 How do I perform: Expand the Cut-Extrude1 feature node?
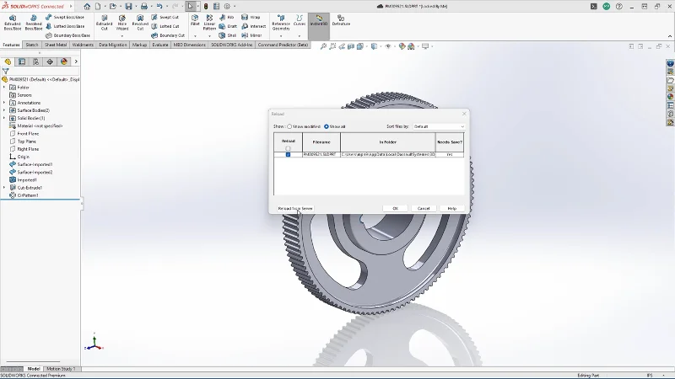[4, 187]
